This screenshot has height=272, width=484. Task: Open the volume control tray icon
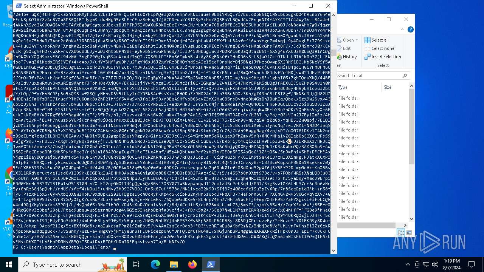(435, 264)
